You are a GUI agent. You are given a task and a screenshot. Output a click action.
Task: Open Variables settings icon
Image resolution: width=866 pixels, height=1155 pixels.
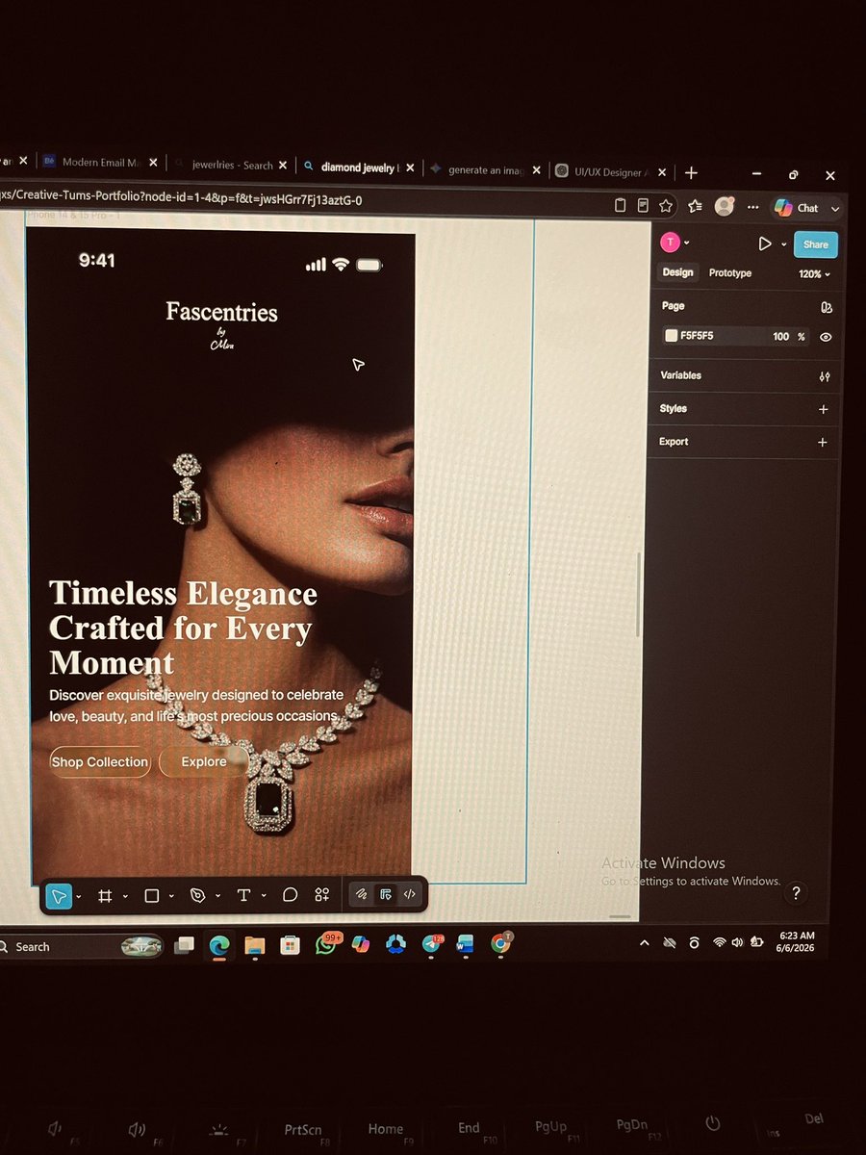(825, 376)
